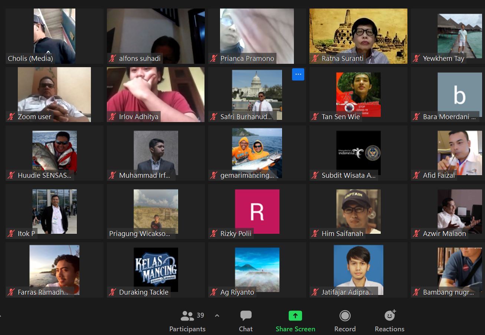Click muted mic icon next to Afid Faizal

[x=416, y=175]
